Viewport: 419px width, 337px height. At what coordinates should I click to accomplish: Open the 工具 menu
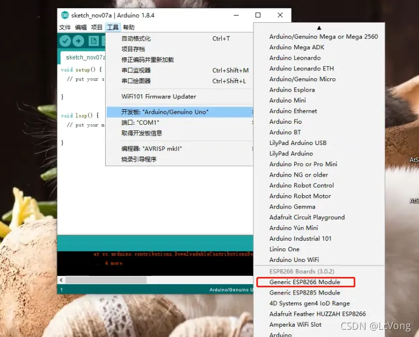(112, 27)
